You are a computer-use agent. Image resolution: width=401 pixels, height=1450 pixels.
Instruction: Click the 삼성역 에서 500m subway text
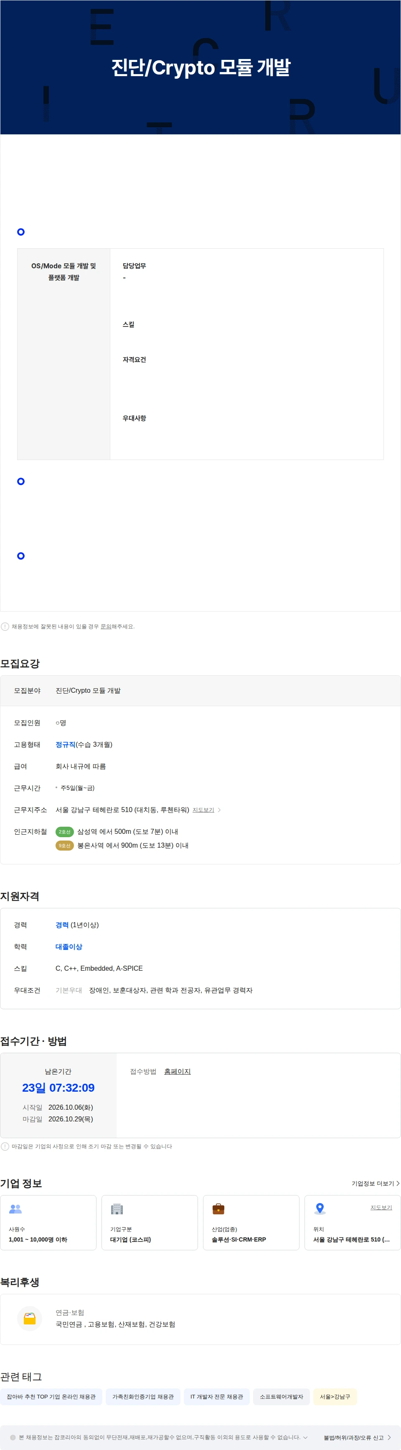coord(127,831)
